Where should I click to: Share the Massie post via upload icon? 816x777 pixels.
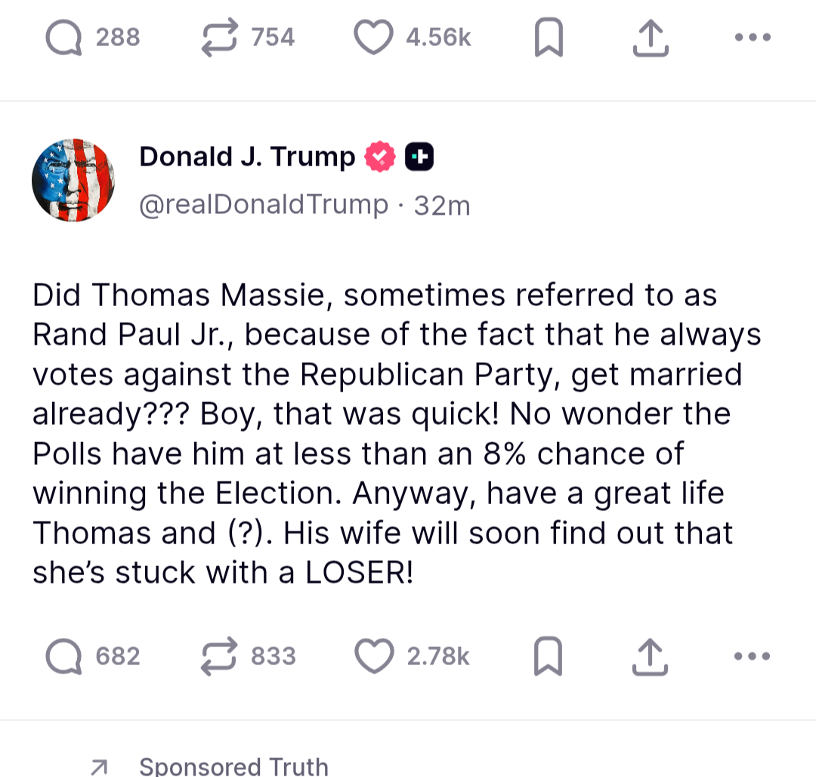click(x=650, y=656)
